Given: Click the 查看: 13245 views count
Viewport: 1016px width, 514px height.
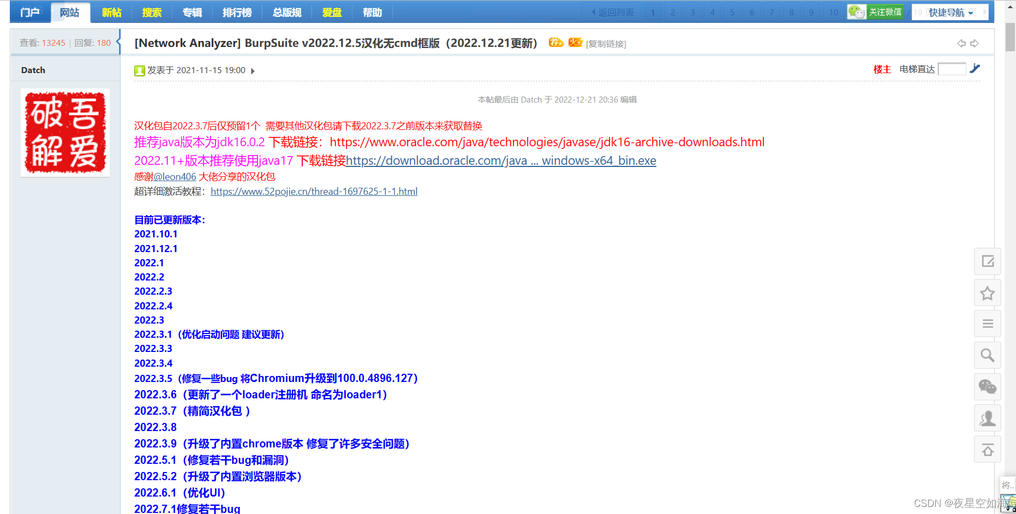Looking at the screenshot, I should [43, 43].
